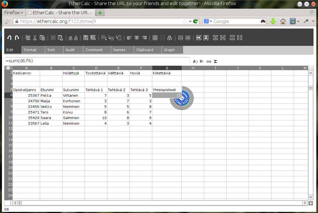Remove borders with the dotted grid icon
Viewport: 318px width, 213px height.
click(x=162, y=37)
